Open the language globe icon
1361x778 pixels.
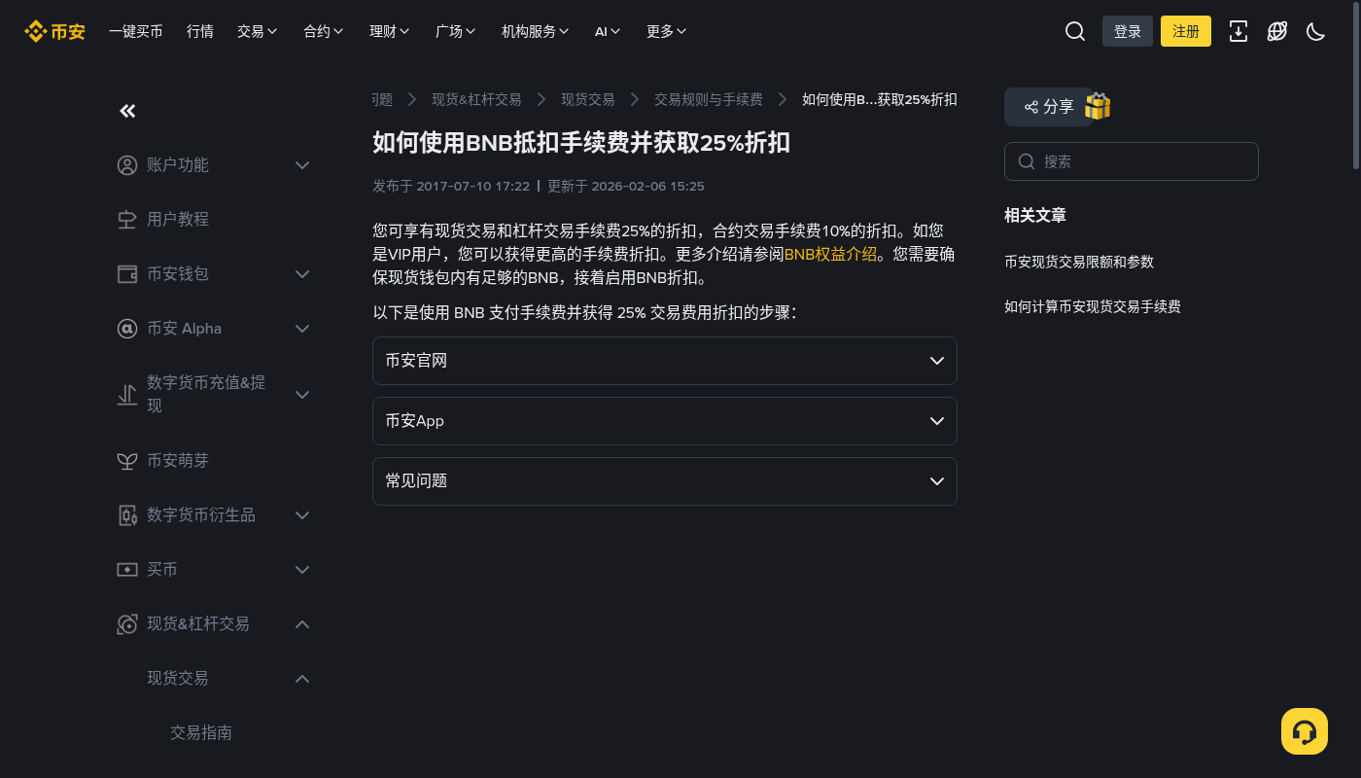click(1277, 31)
